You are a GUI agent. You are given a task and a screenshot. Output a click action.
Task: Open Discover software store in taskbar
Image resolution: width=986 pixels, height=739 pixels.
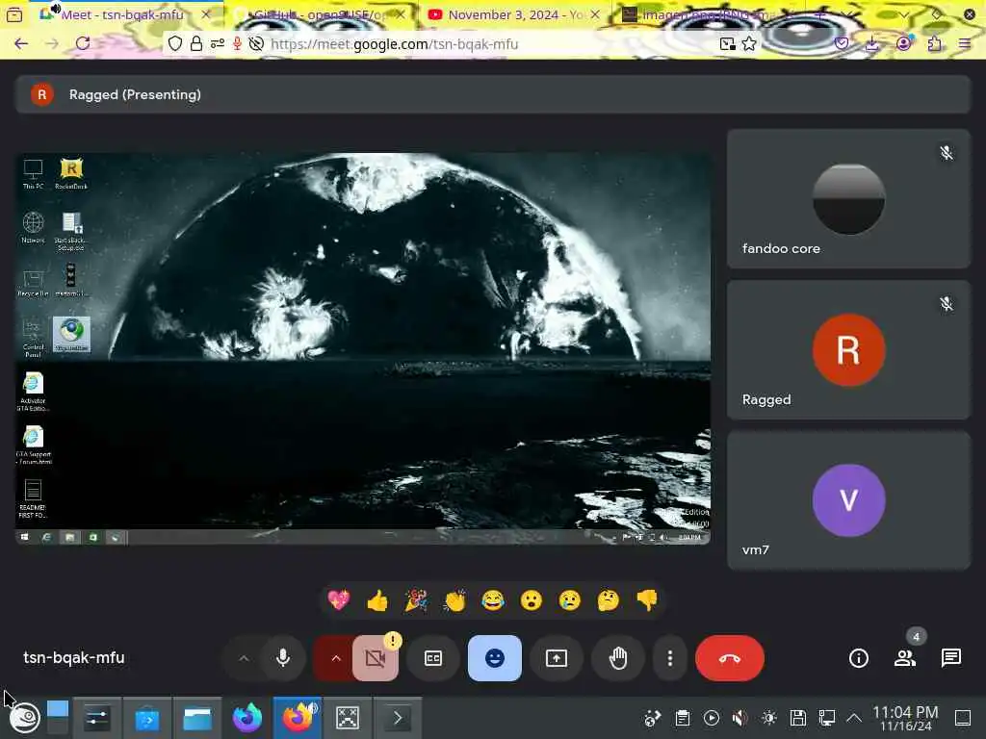[x=146, y=718]
